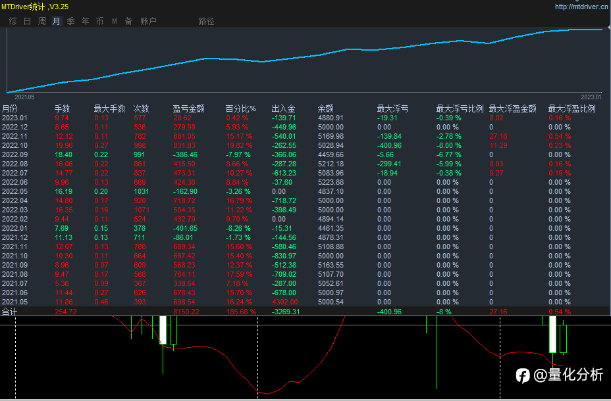Click the 次数 column header
The image size is (611, 401).
tap(142, 109)
